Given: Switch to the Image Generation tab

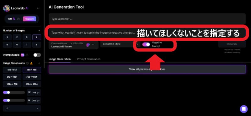Looking at the screenshot, I should 60,59.
